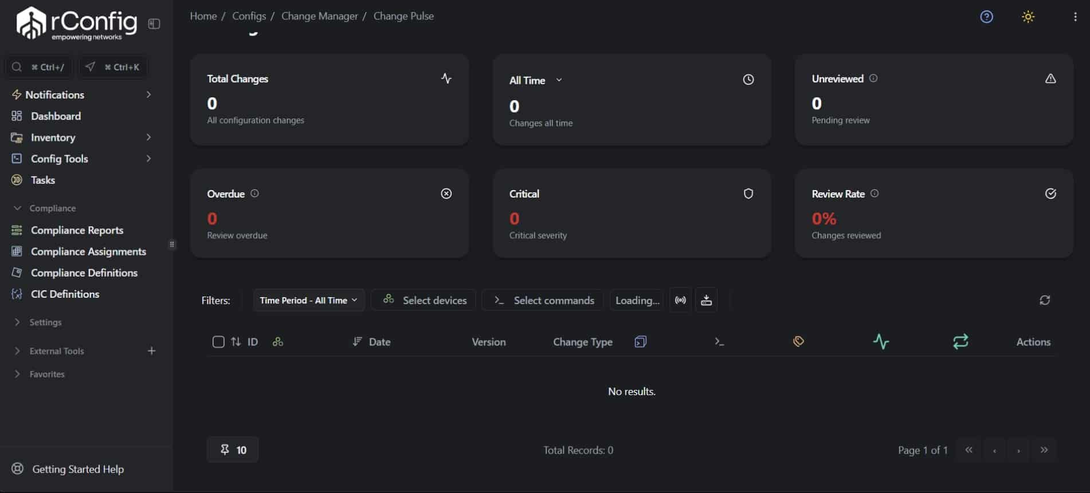
Task: Click the rConfig logo
Action: (77, 24)
